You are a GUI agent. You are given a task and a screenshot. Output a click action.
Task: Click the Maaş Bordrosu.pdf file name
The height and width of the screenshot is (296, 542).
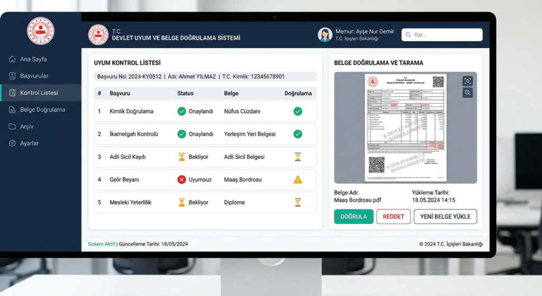click(357, 200)
